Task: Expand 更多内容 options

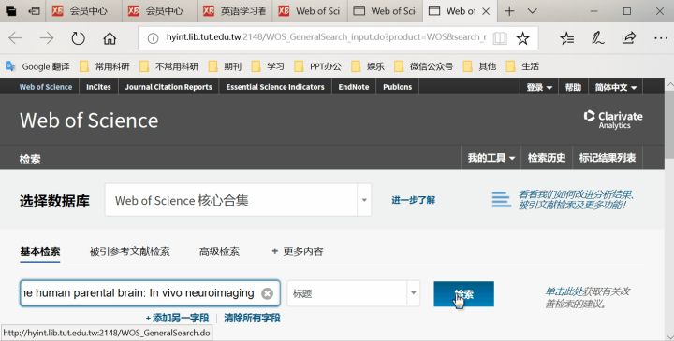Action: [298, 251]
